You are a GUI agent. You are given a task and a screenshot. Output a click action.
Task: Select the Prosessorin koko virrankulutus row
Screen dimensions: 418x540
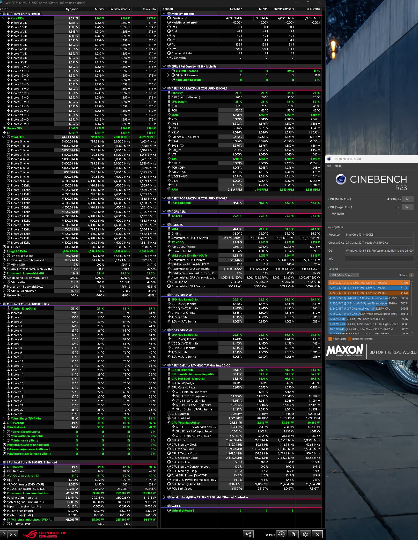[x=79, y=493]
